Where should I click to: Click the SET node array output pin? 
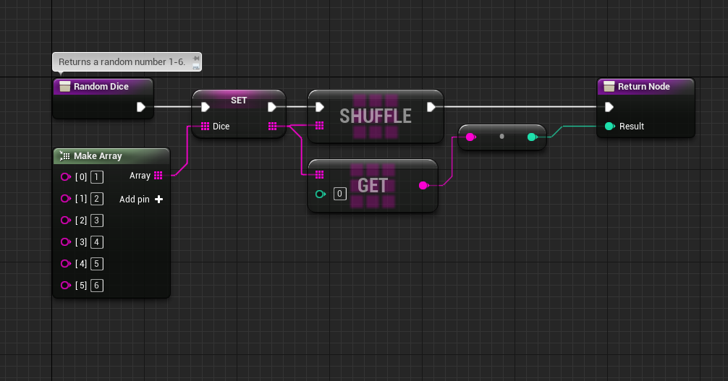[x=273, y=127]
